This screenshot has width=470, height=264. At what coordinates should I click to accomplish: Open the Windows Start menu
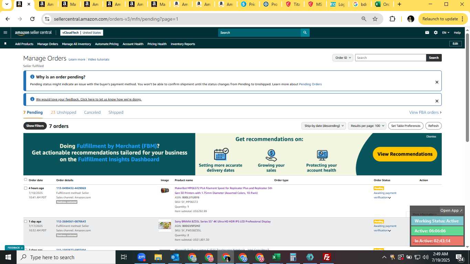point(8,257)
